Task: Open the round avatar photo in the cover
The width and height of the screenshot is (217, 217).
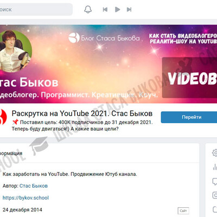Action: point(15,52)
